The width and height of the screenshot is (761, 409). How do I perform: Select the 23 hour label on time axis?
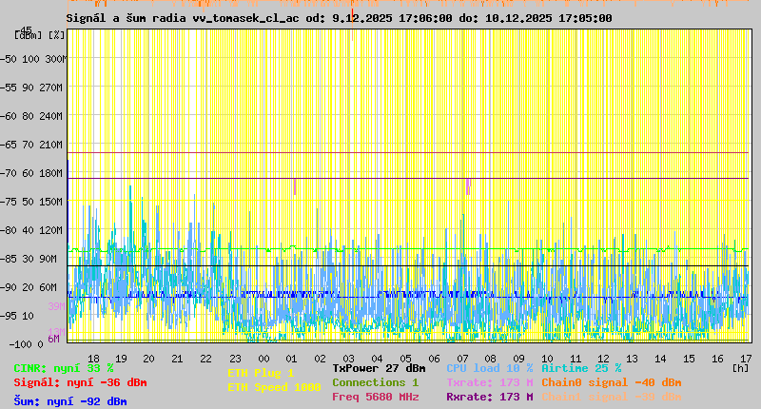click(235, 359)
